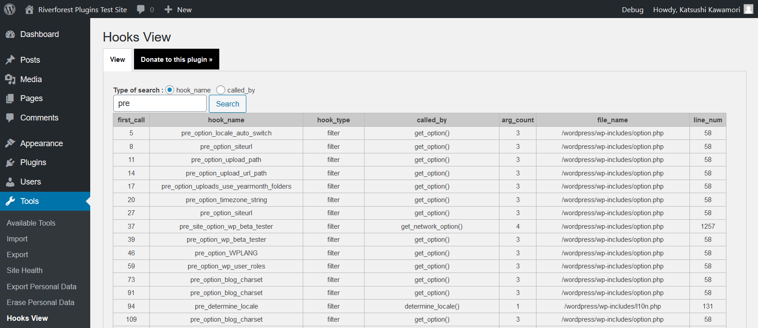Click the hook_name column header
Viewport: 758px width, 328px height.
coord(226,120)
